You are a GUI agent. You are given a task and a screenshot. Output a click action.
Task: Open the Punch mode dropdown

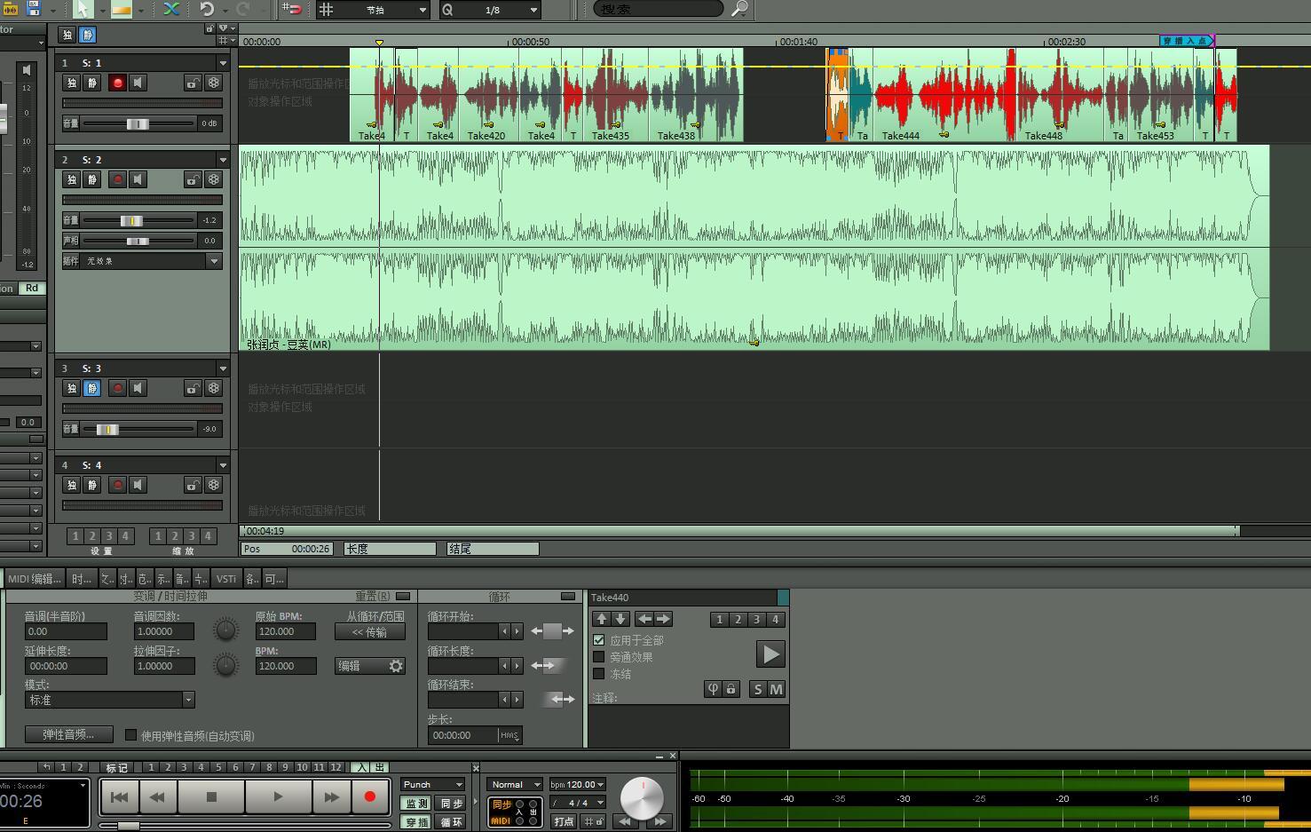(432, 784)
